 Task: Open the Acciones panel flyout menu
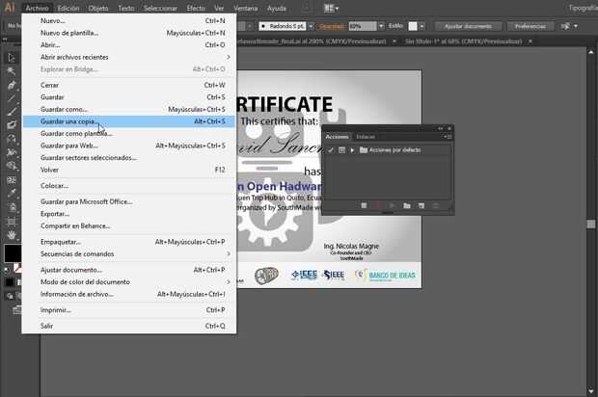tap(448, 137)
